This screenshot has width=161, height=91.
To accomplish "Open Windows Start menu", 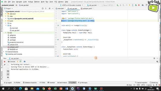I will pos(3,89).
